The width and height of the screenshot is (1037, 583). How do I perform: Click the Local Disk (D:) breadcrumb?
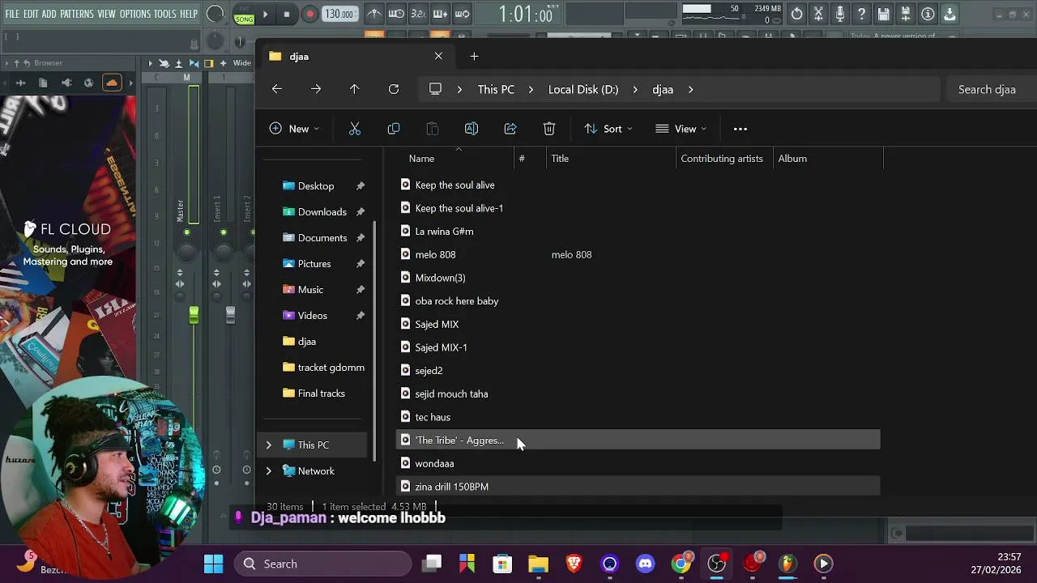click(583, 89)
